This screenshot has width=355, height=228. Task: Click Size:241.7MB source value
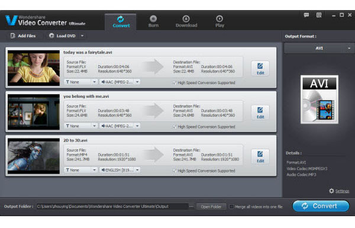point(78,159)
